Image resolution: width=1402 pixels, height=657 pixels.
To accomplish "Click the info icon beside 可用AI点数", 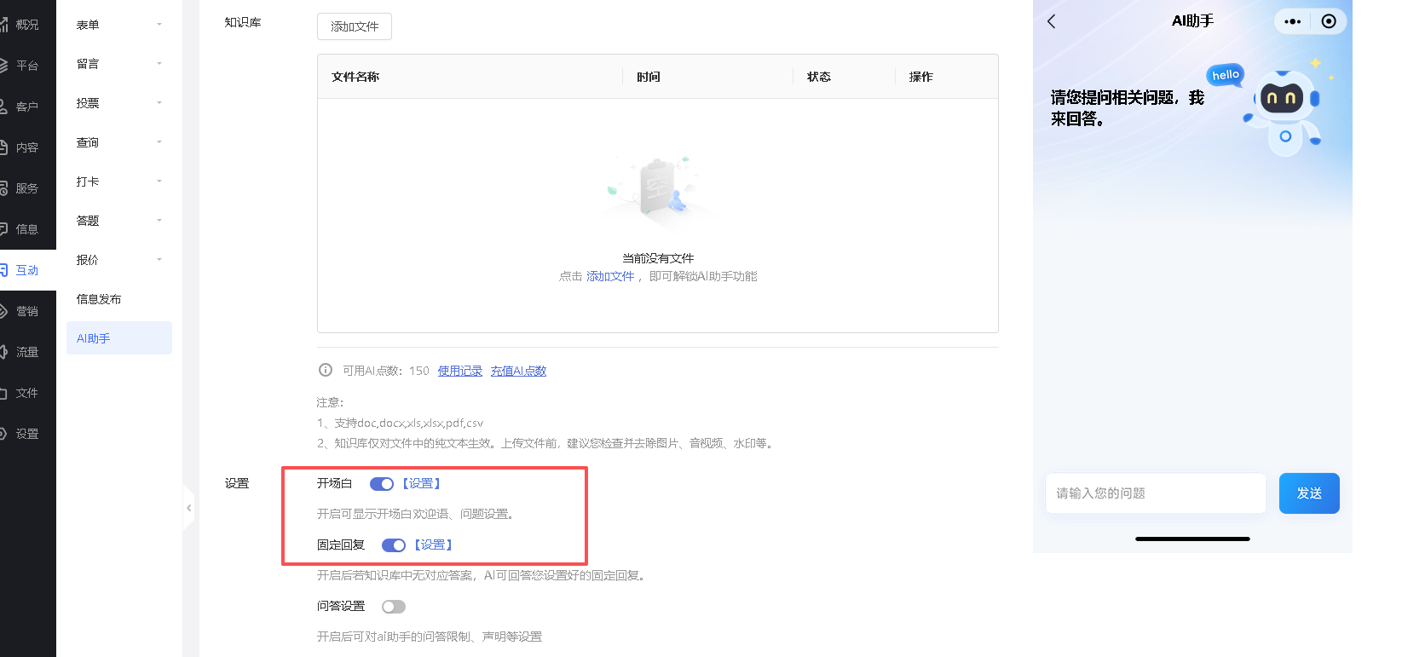I will point(326,370).
